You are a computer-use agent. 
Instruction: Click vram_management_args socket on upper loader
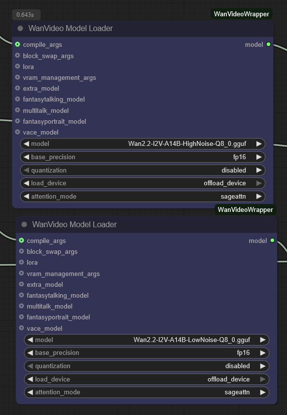pyautogui.click(x=17, y=77)
